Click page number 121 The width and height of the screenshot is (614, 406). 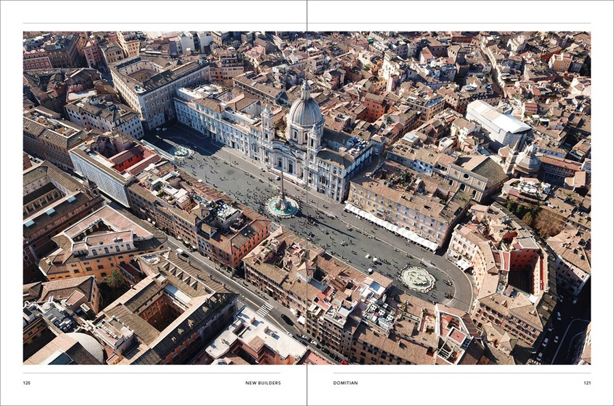coord(587,383)
